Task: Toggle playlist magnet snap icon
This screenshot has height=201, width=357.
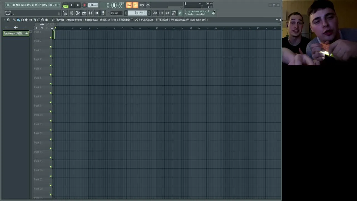Action: [8, 20]
